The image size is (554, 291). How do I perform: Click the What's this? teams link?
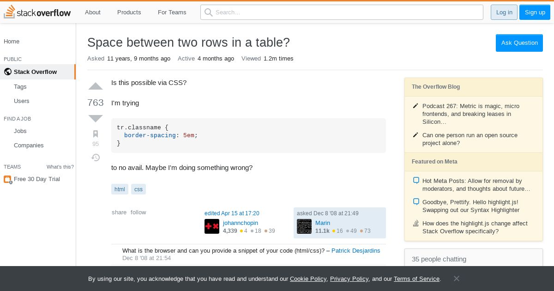click(x=60, y=167)
